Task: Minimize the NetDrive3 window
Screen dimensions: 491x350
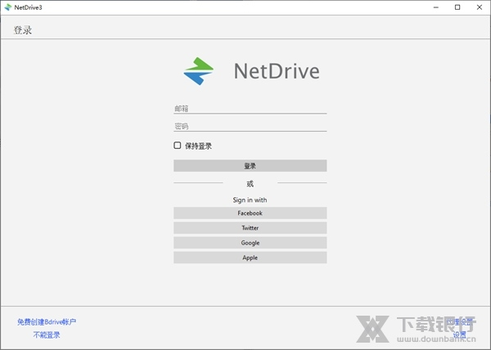Action: pyautogui.click(x=436, y=7)
